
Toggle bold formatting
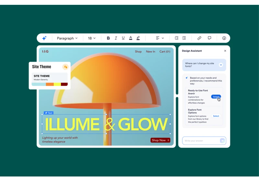(108, 38)
